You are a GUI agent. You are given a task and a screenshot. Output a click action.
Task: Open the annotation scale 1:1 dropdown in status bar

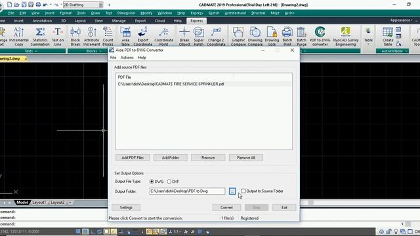[x=177, y=231]
